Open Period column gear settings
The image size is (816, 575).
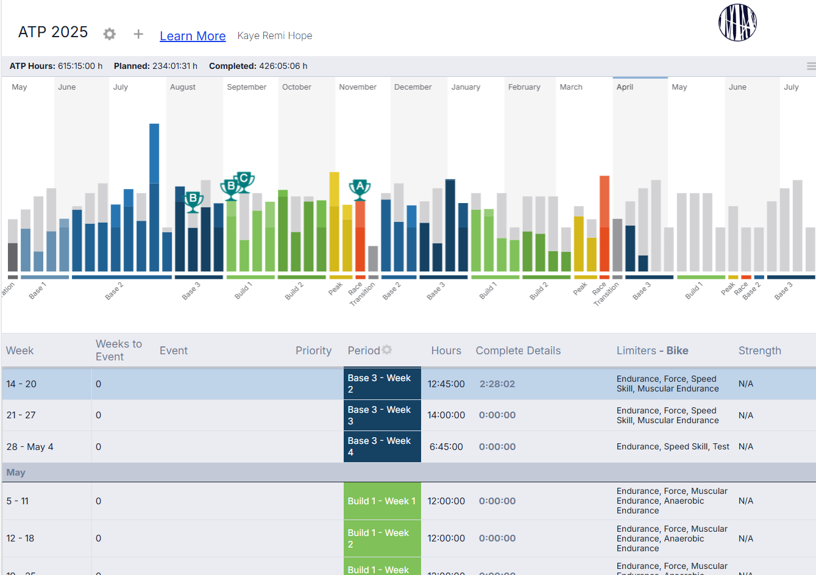[387, 350]
